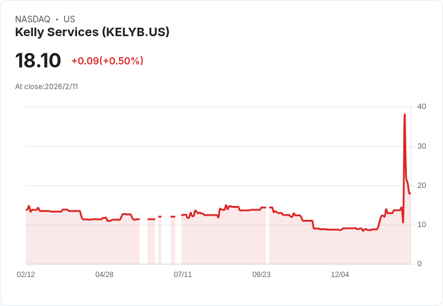
Task: Click the NASDAQ exchange label
Action: coord(33,19)
